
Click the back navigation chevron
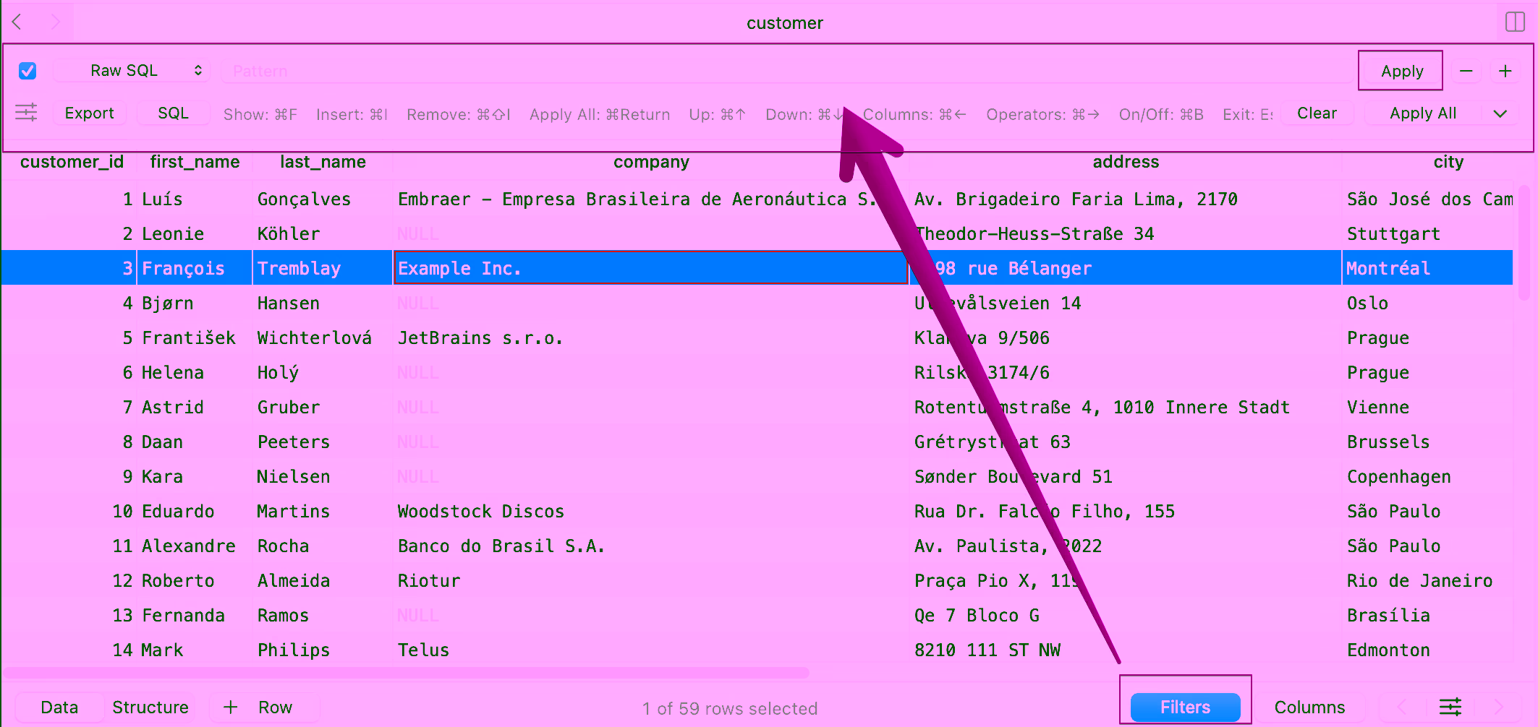tap(17, 22)
